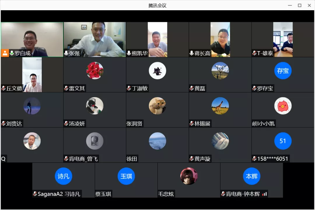Click the muted mic icon beside 158****6051
Viewport: 315px width, 210px height.
tap(254, 159)
